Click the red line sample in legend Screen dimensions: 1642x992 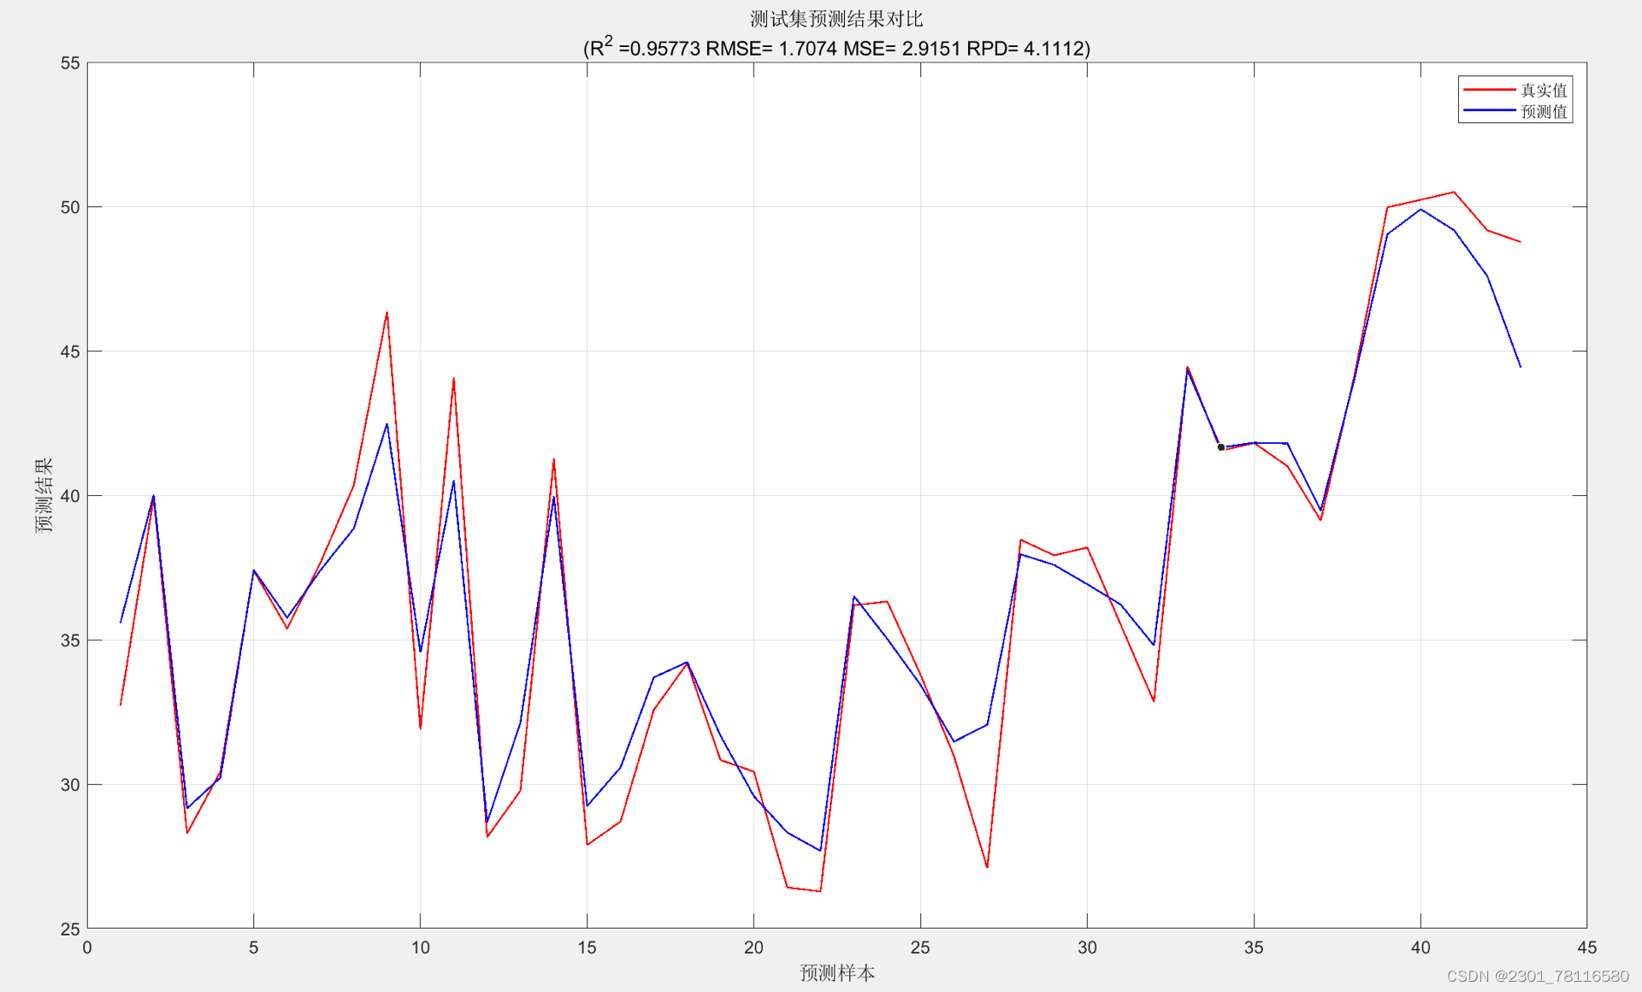tap(1490, 90)
